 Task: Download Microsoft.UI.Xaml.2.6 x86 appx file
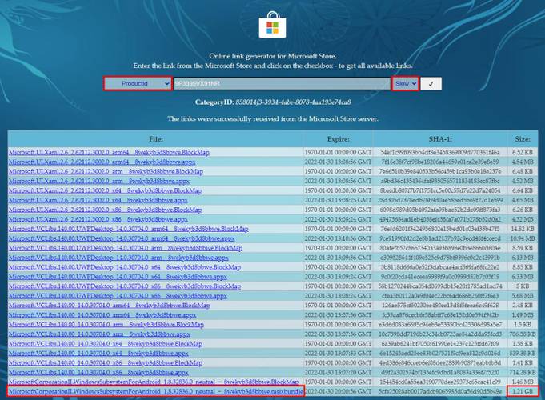point(98,219)
